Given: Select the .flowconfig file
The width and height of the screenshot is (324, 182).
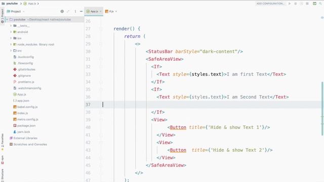Looking at the screenshot, I should click(23, 63).
